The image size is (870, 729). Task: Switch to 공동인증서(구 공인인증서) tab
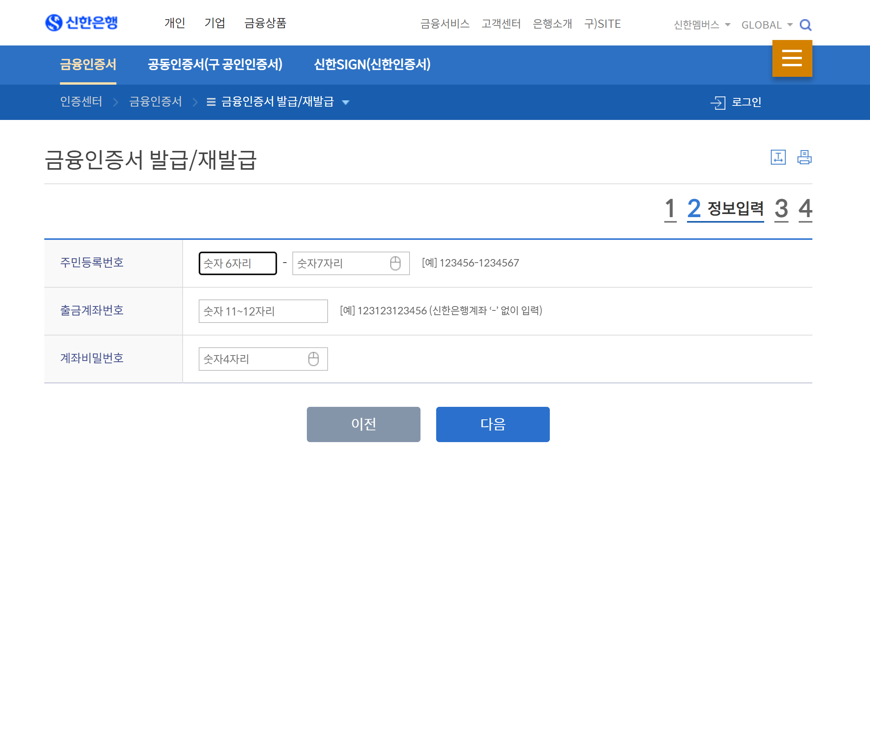[x=215, y=65]
